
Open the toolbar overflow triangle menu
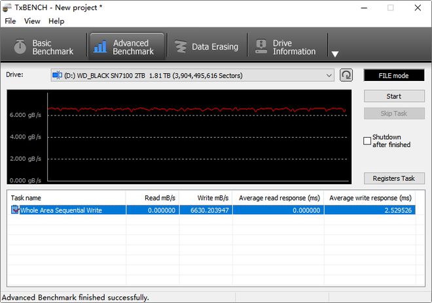coord(334,54)
